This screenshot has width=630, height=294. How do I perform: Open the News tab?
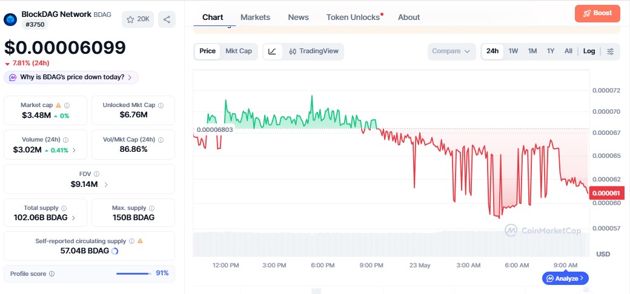pyautogui.click(x=299, y=18)
